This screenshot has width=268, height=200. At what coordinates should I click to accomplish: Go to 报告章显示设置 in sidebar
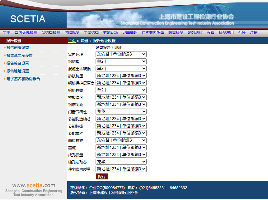20,56
